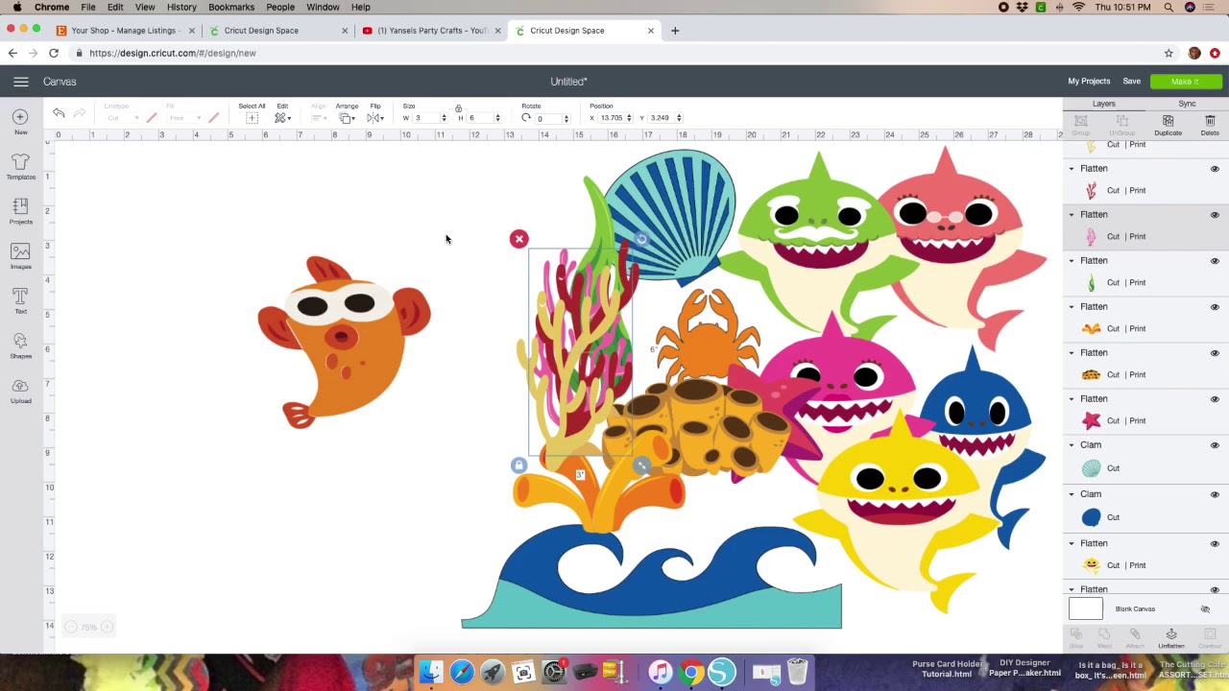Show the Blank Canvas layer
The width and height of the screenshot is (1229, 691).
click(x=1205, y=609)
